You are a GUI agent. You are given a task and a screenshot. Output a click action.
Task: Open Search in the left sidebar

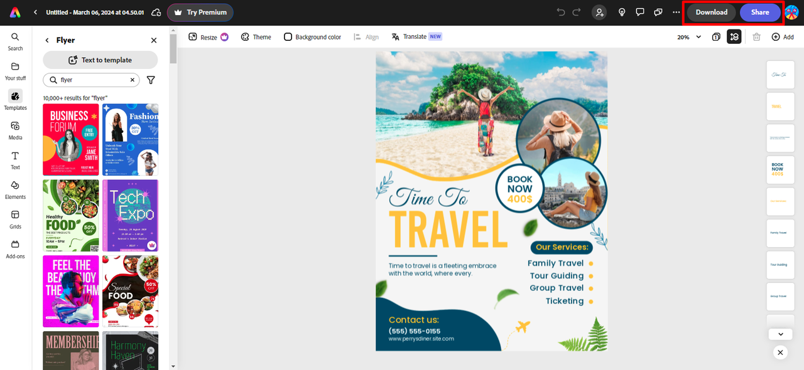pos(15,41)
